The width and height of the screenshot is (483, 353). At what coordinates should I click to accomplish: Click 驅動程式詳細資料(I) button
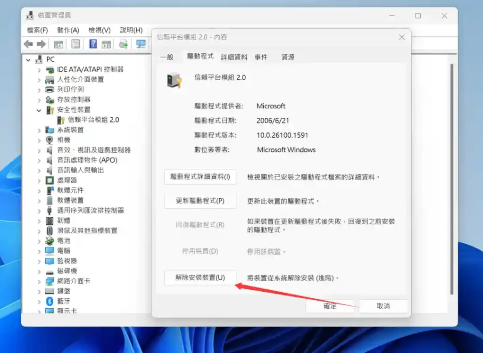tap(200, 177)
